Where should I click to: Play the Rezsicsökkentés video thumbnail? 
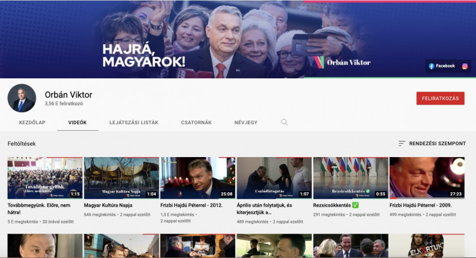coord(350,178)
